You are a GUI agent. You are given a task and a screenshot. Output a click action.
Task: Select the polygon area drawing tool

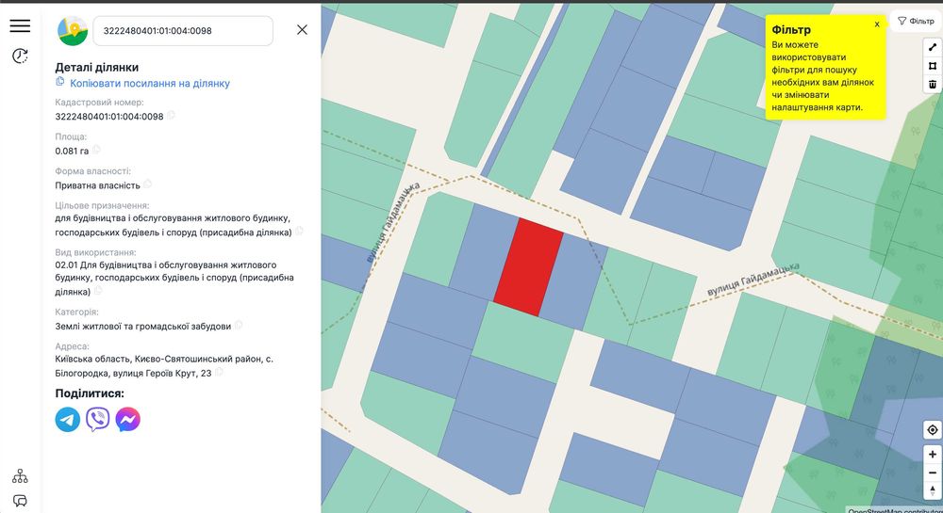[933, 66]
